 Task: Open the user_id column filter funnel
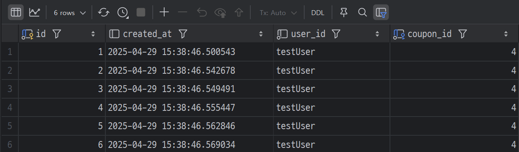pos(336,34)
